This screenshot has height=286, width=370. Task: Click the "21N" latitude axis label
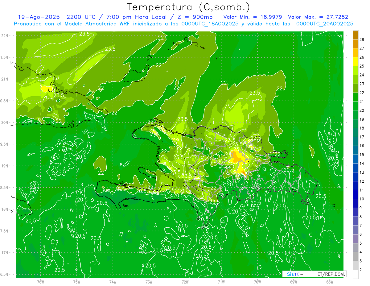[x=5, y=79]
